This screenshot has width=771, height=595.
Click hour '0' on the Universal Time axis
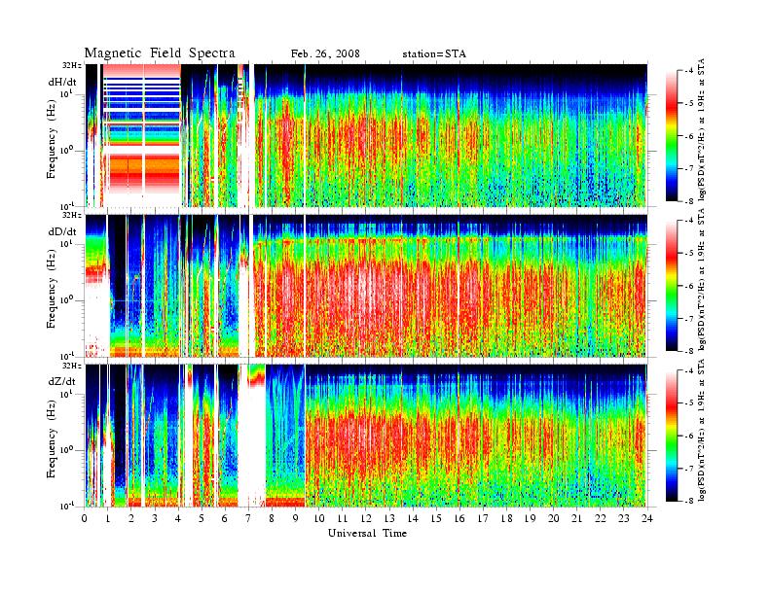[x=85, y=519]
